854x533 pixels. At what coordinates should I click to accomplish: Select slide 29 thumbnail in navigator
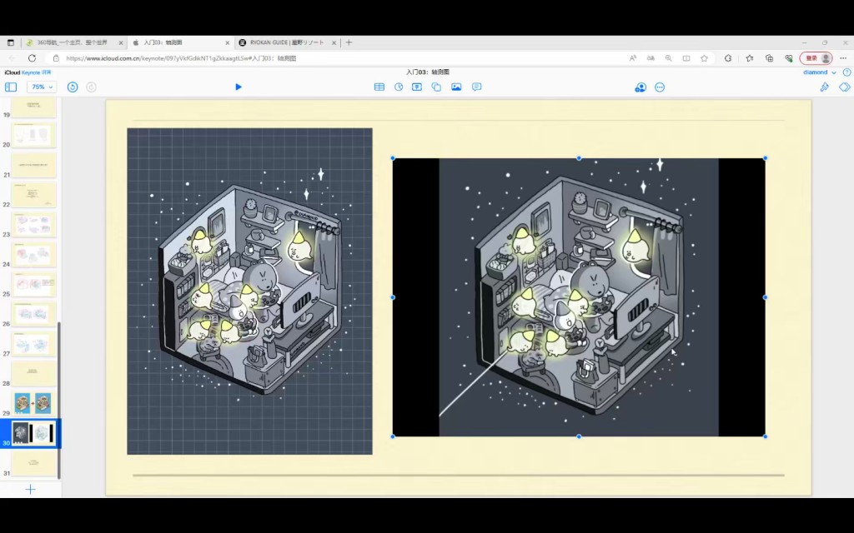tap(33, 403)
